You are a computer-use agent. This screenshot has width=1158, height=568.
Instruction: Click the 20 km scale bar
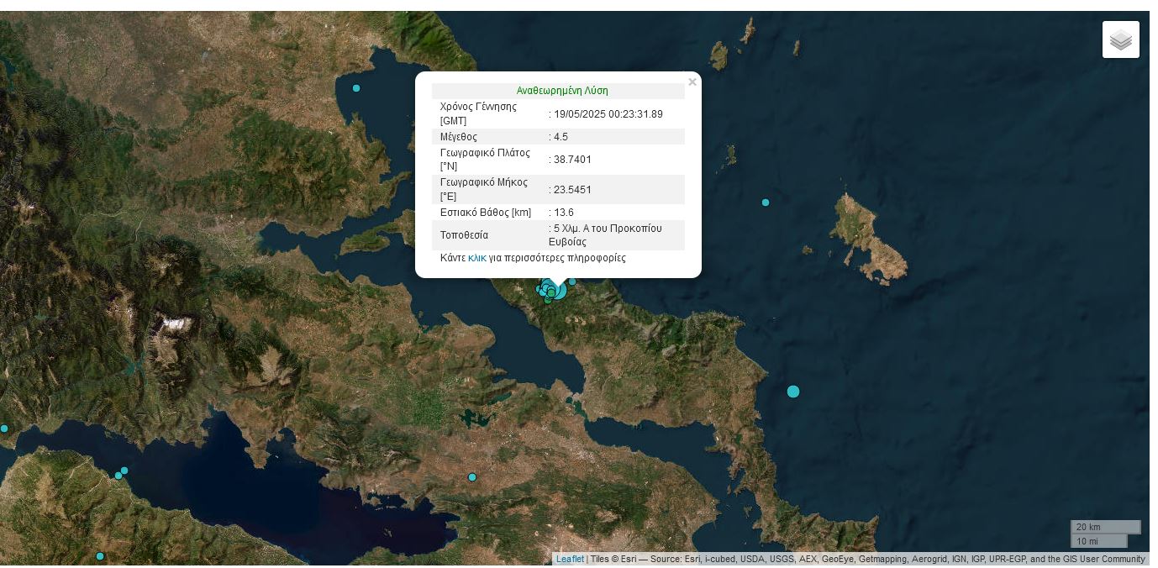(x=1105, y=527)
